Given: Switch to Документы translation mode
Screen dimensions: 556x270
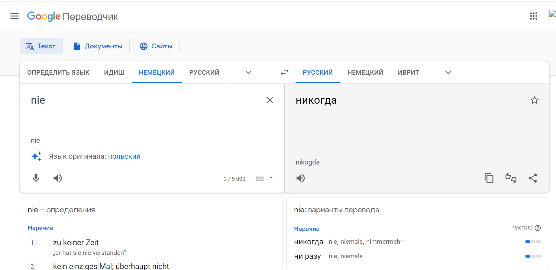Looking at the screenshot, I should [98, 46].
